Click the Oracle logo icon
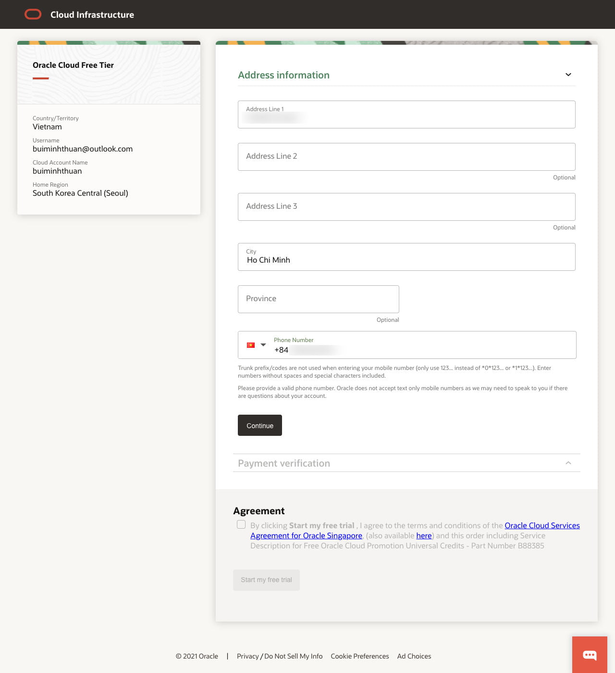 [33, 14]
